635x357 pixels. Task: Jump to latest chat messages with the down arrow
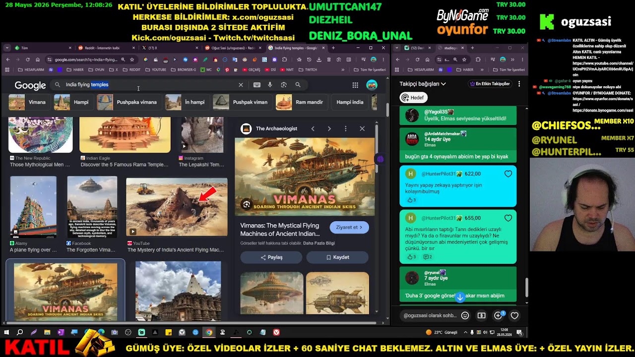460,297
